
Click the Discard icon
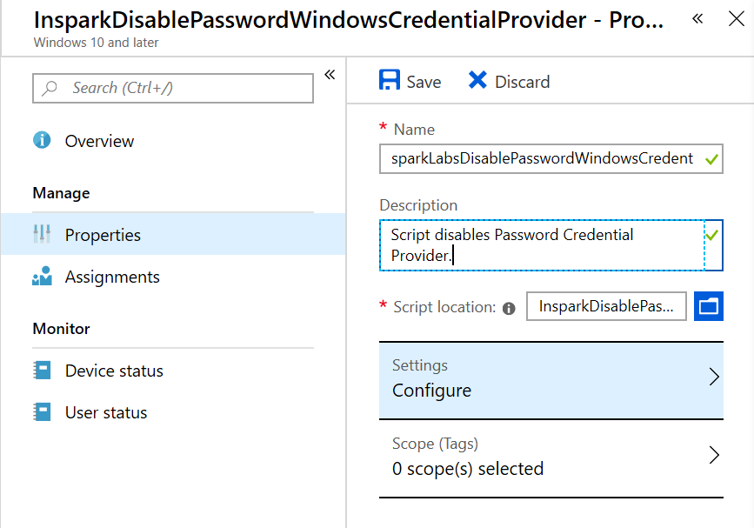coord(477,81)
